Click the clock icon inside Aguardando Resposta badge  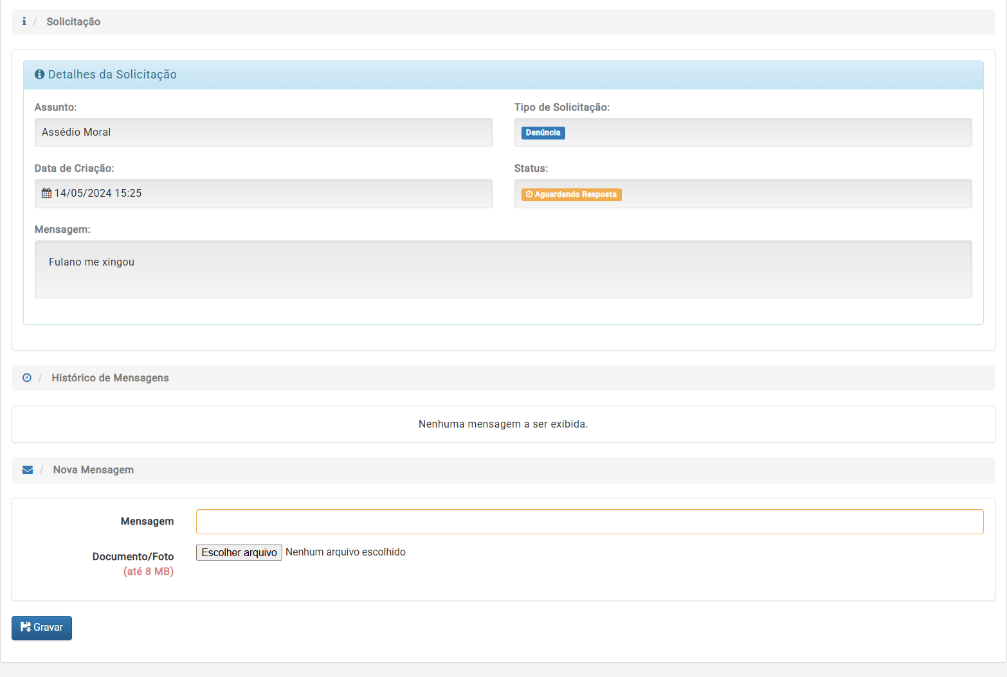pos(529,194)
